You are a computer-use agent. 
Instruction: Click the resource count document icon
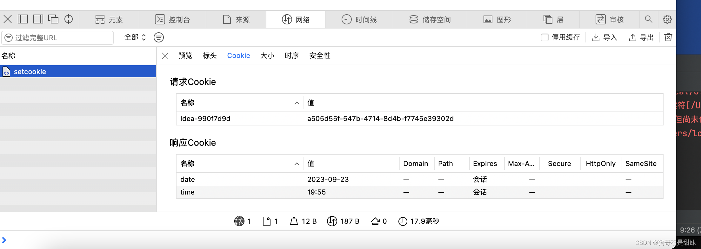pos(267,221)
